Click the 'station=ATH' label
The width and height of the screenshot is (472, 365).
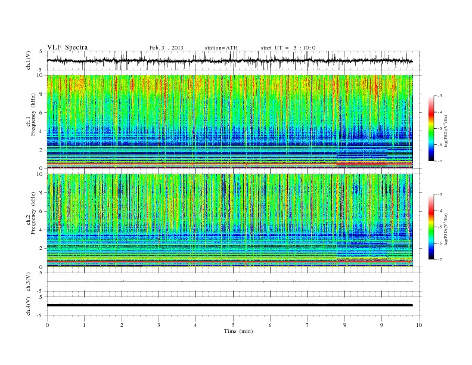pyautogui.click(x=221, y=48)
